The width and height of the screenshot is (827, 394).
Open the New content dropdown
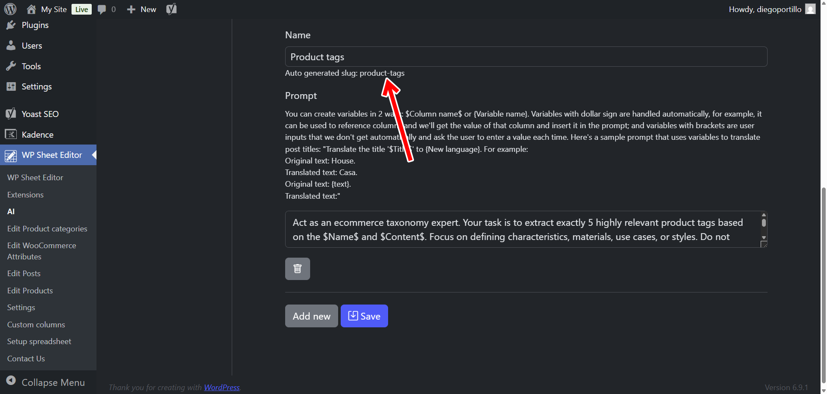point(142,9)
